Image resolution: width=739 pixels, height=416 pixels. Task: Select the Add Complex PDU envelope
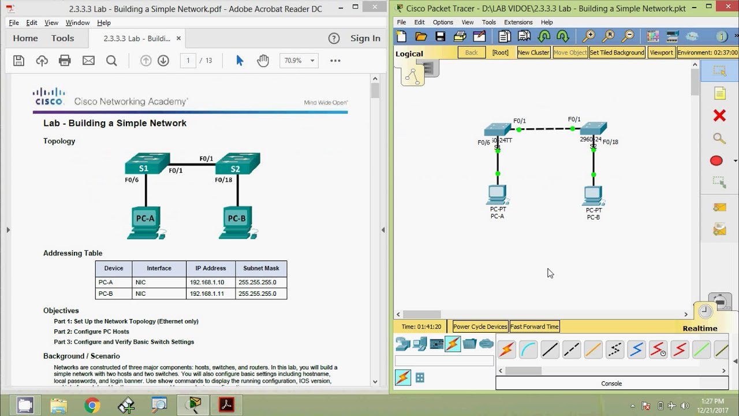pyautogui.click(x=719, y=230)
